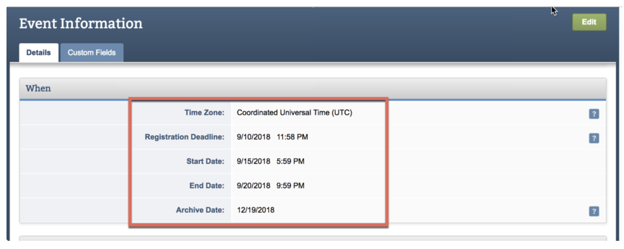Image resolution: width=624 pixels, height=249 pixels.
Task: Click the Time Zone label
Action: tap(204, 113)
